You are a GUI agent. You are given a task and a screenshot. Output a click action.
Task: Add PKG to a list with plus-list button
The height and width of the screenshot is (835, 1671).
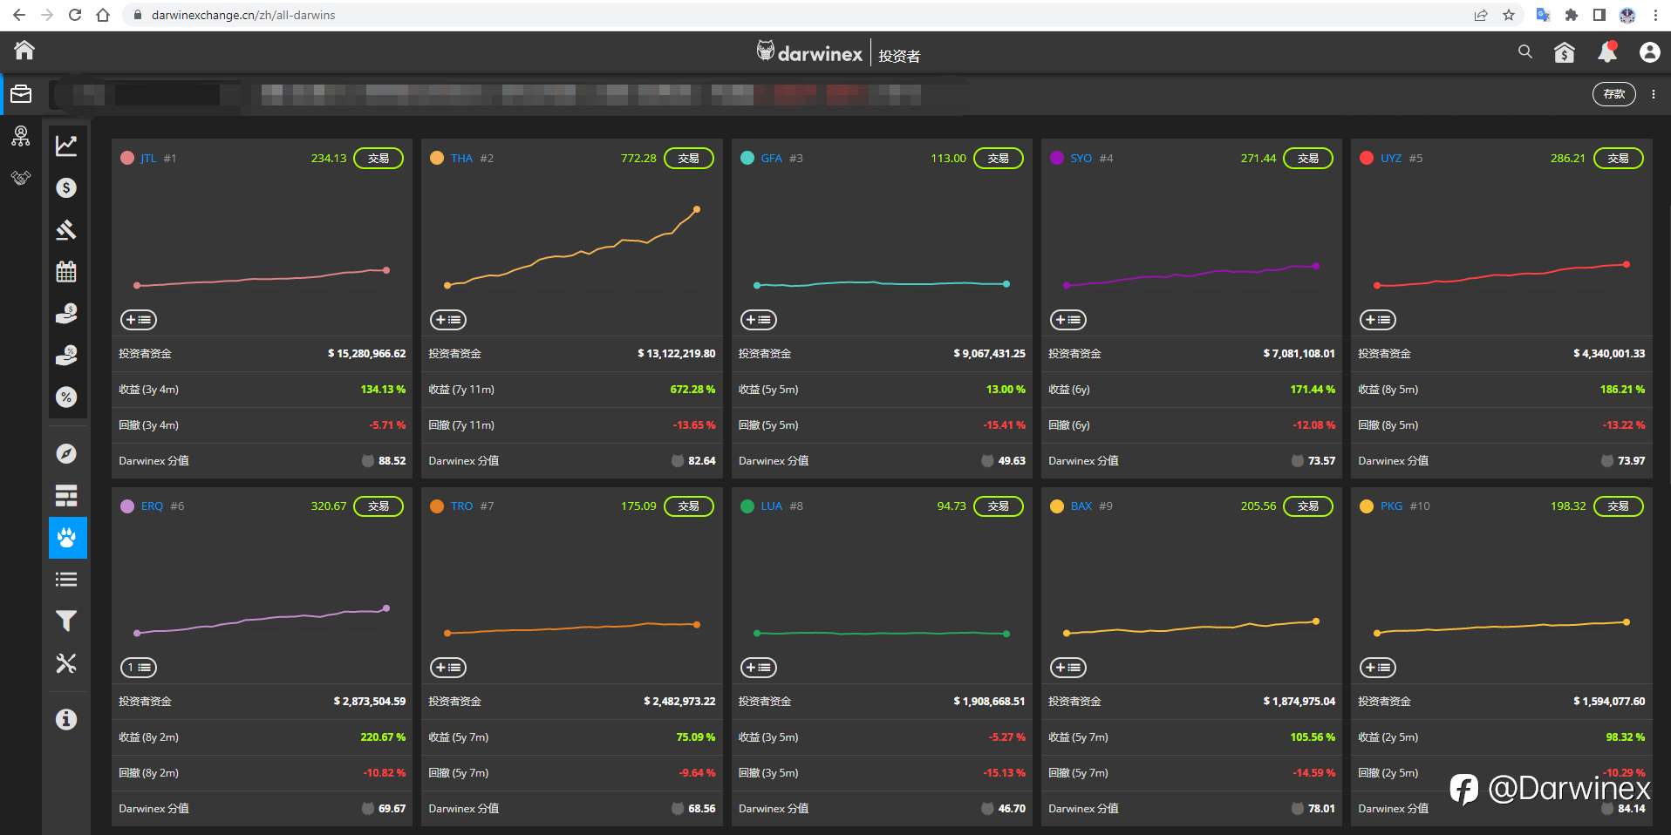[1378, 668]
